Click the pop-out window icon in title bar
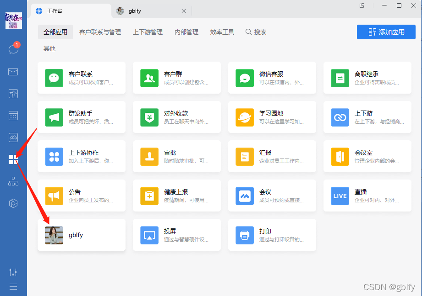 tap(362, 5)
